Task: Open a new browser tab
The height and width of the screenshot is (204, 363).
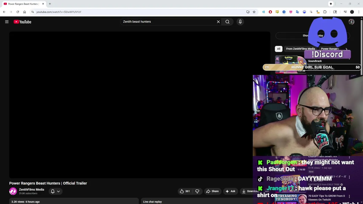Action: tap(50, 4)
